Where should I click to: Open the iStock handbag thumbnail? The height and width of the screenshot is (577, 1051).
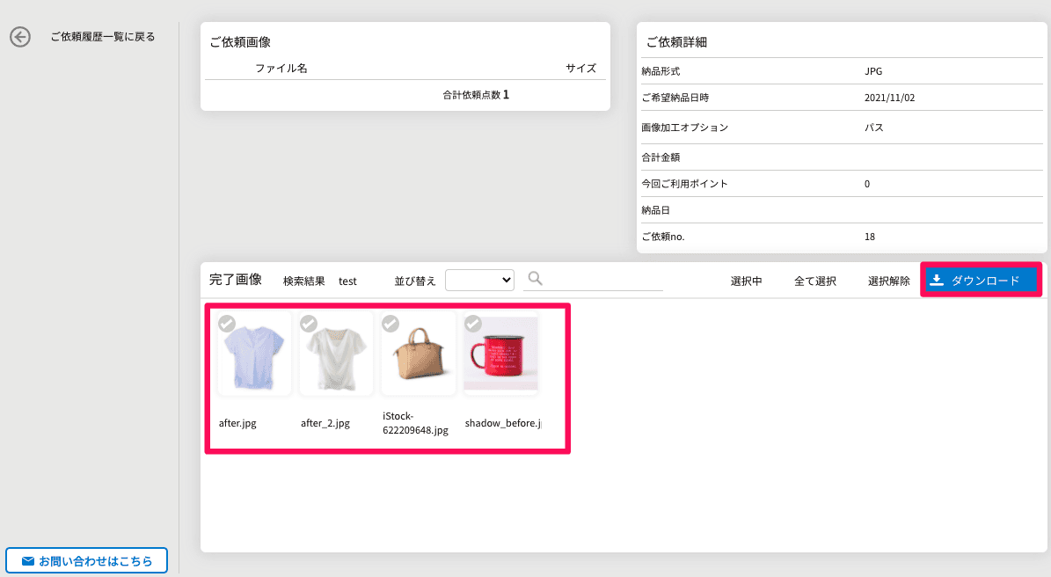coord(419,354)
